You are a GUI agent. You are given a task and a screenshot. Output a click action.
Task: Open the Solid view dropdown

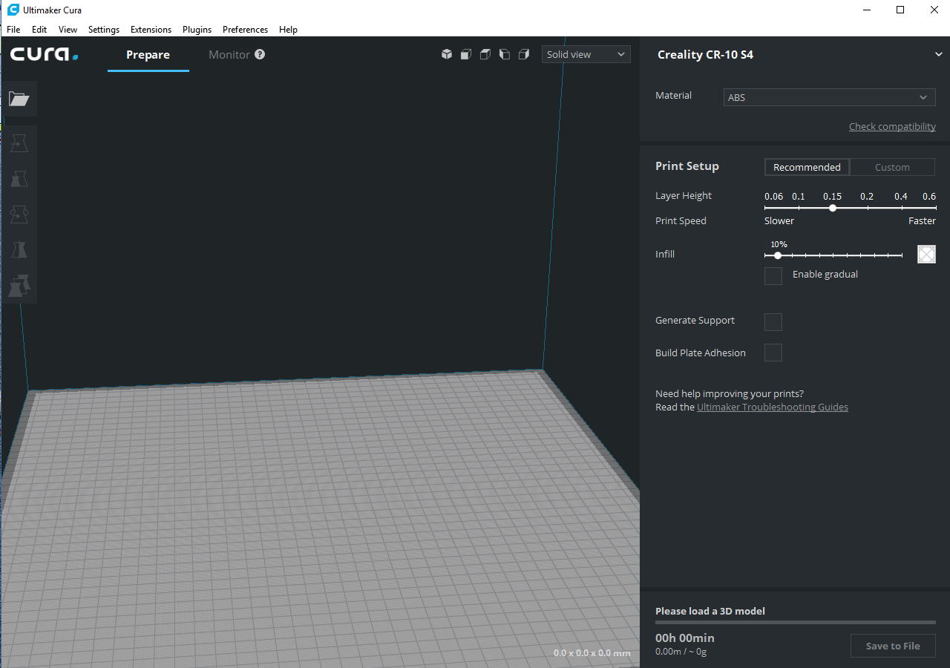click(586, 54)
